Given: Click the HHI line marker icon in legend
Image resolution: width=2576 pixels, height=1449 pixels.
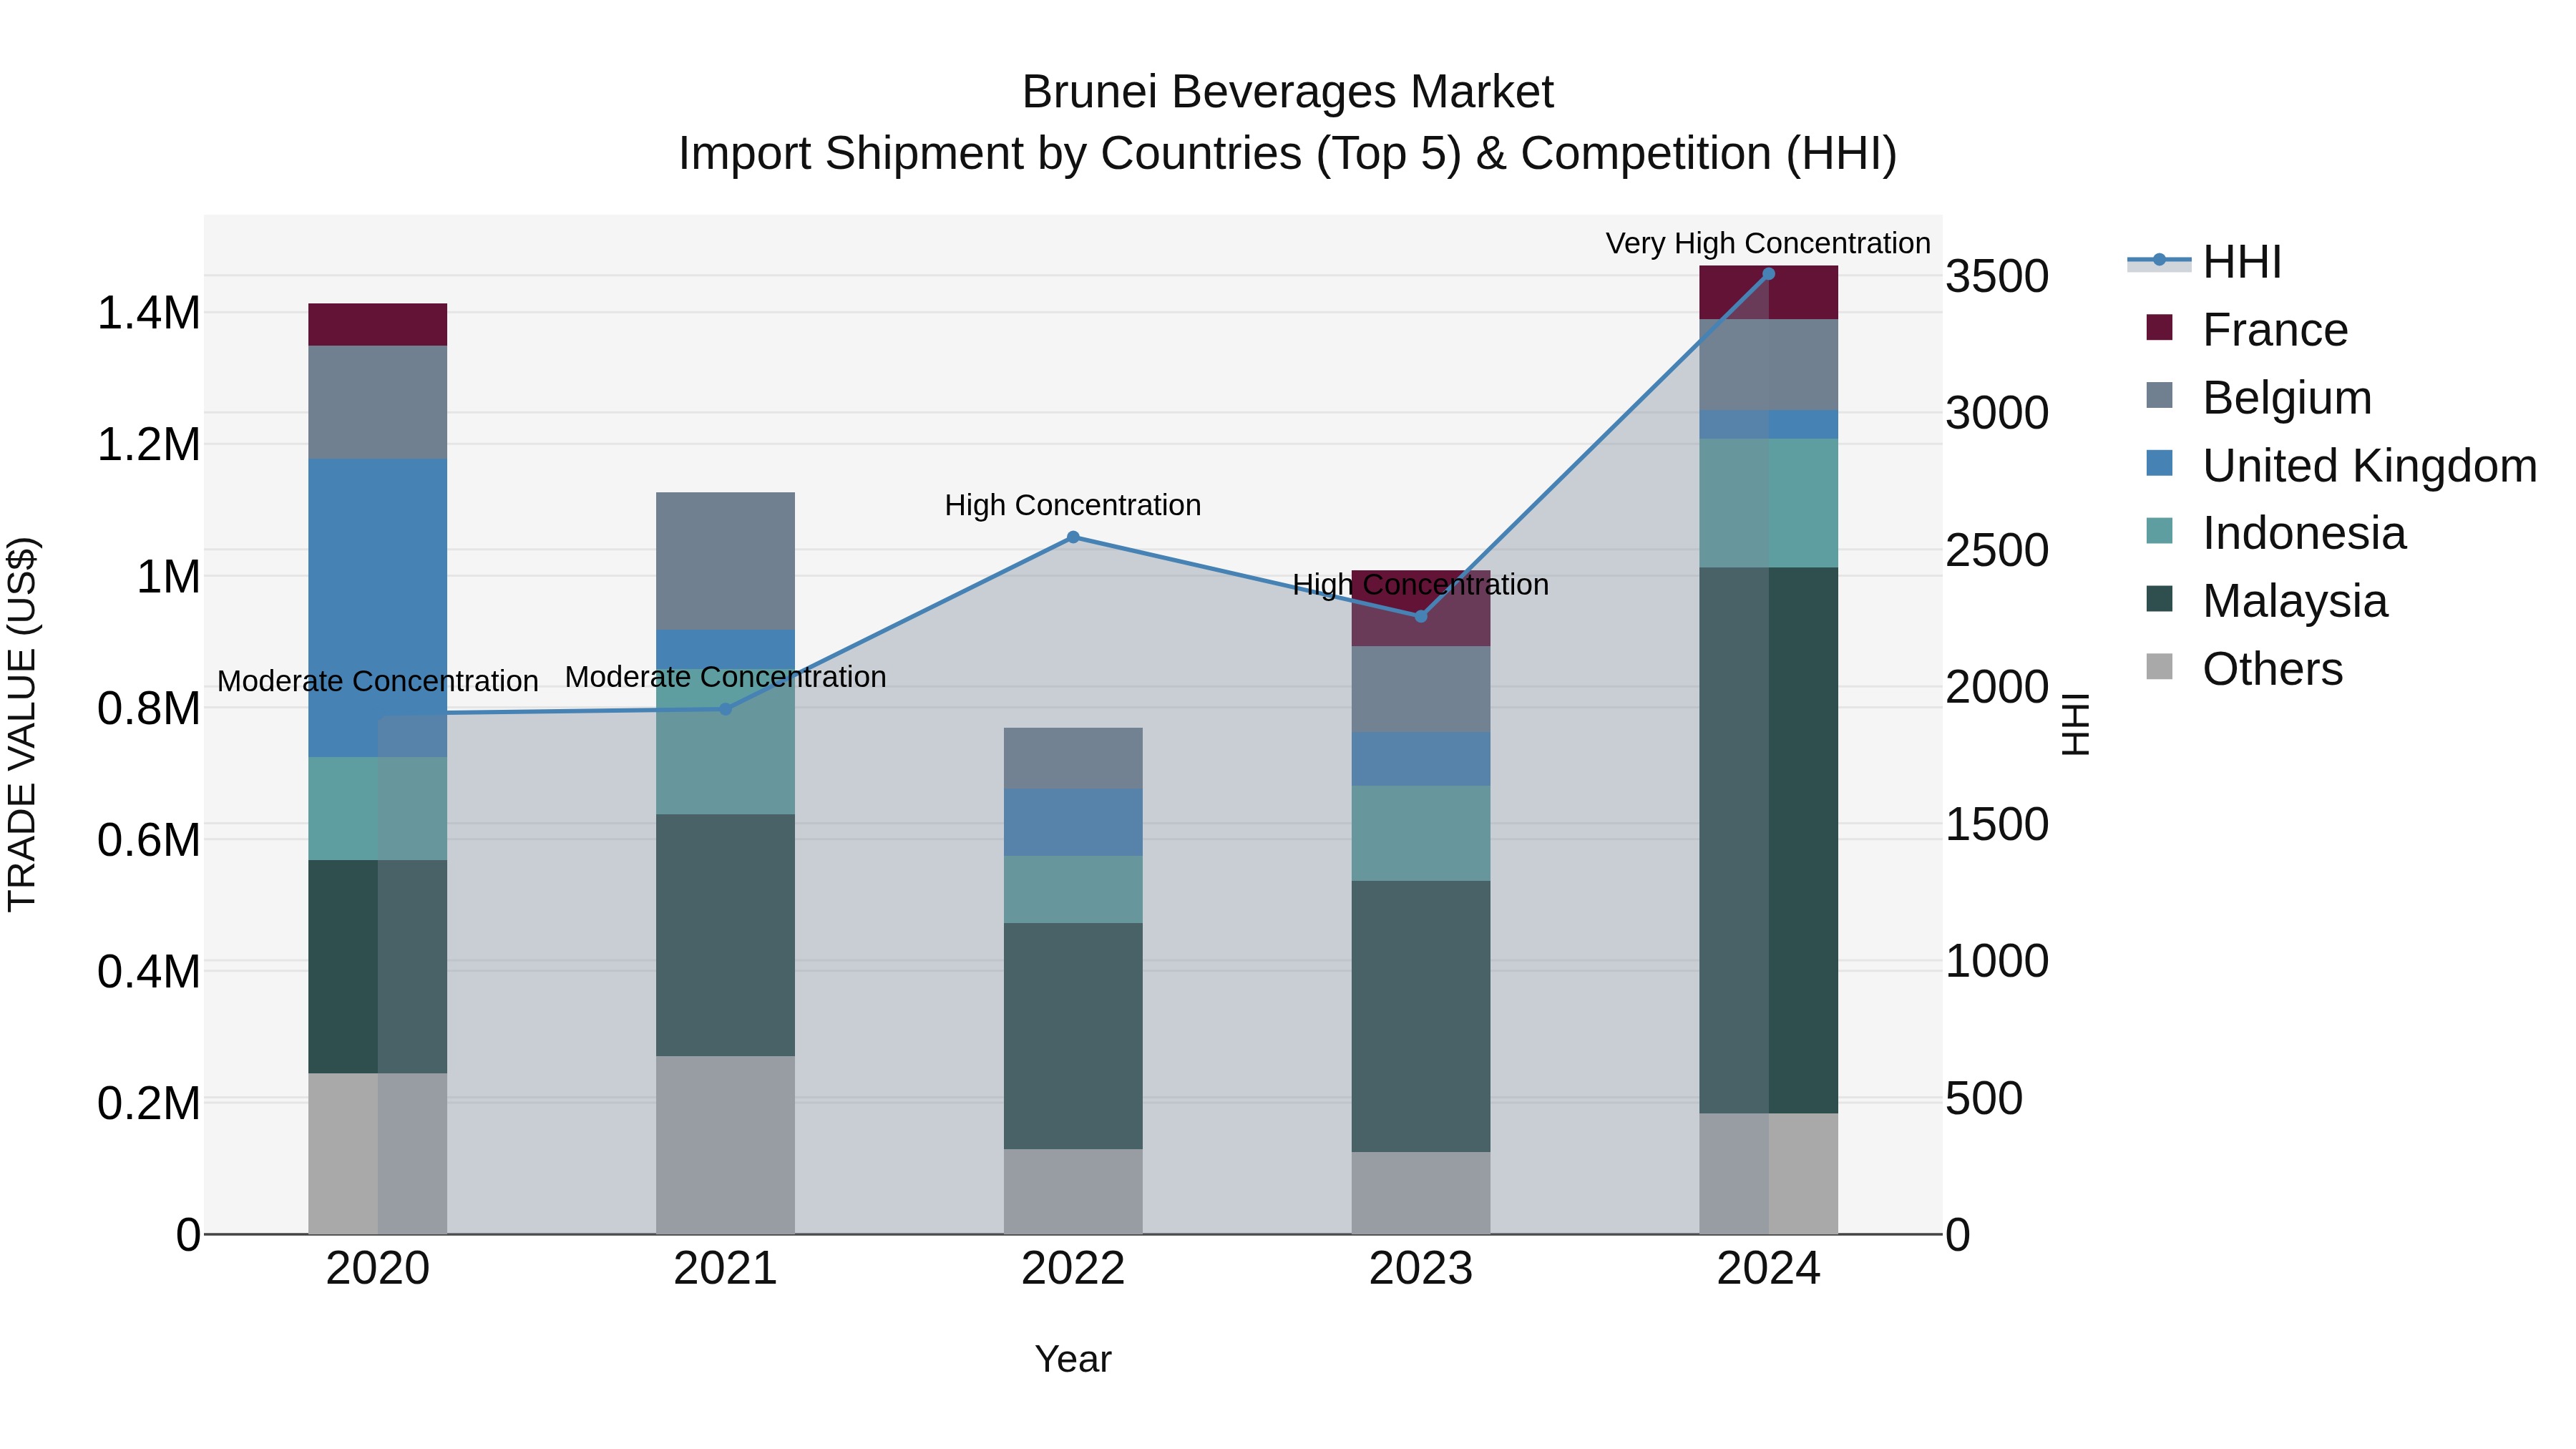Looking at the screenshot, I should [2159, 260].
